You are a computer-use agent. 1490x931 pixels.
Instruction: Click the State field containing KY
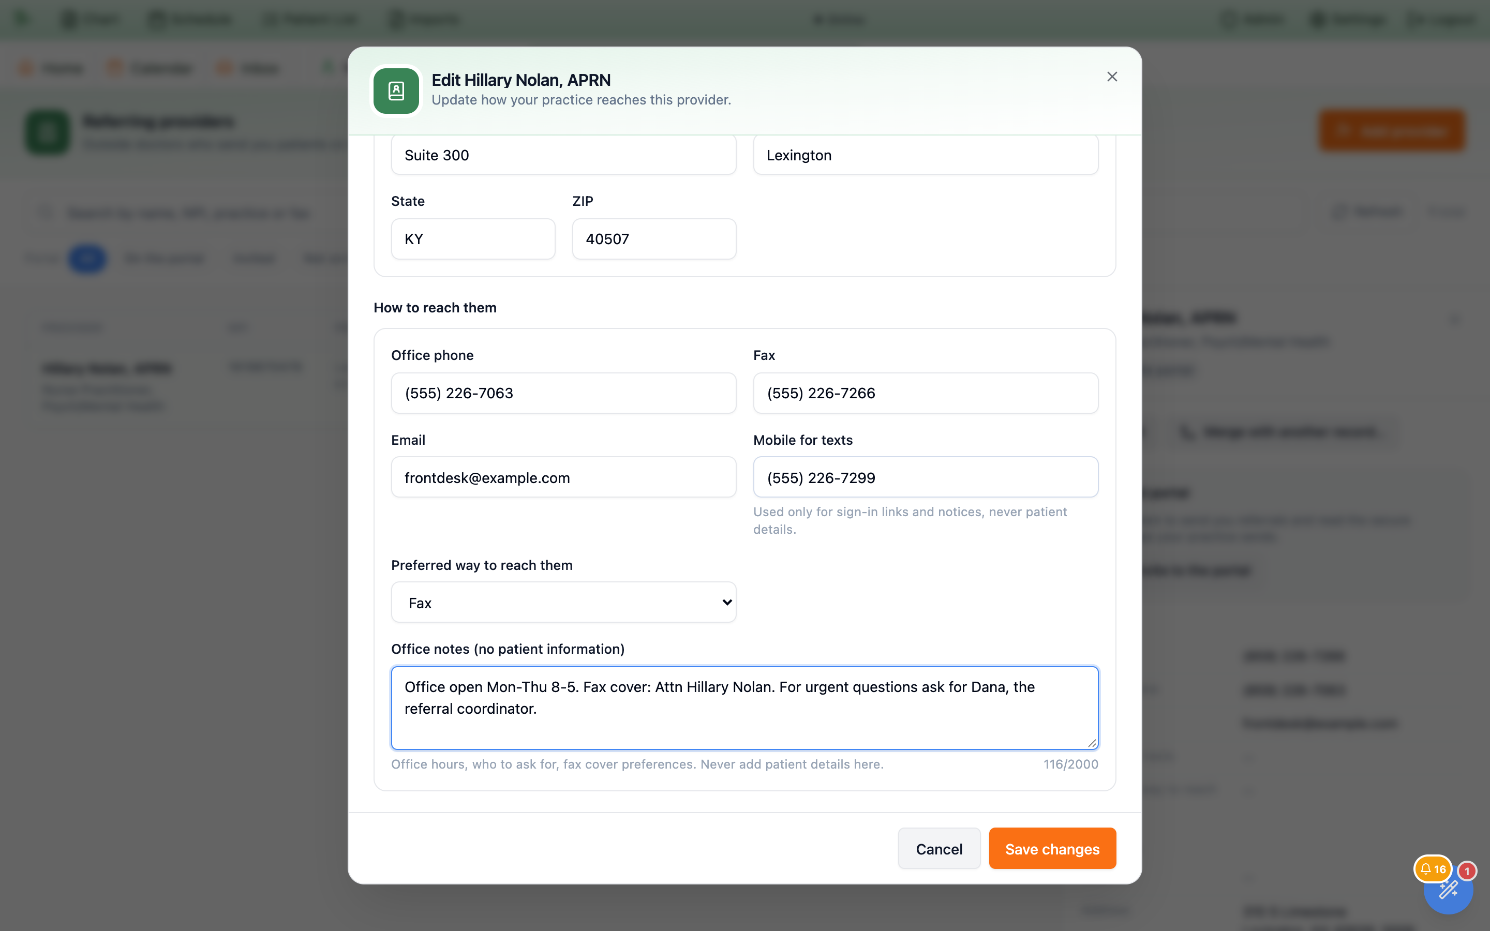click(x=473, y=239)
